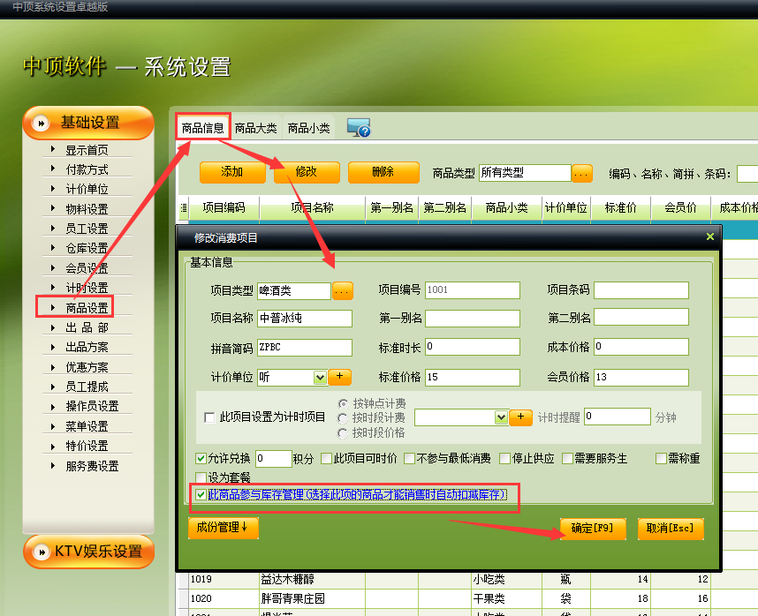Click the plus button next to 计价单位

coord(339,377)
